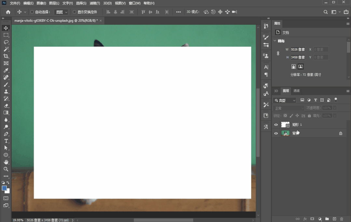The height and width of the screenshot is (222, 351).
Task: Set canvas to landscape orientation
Action: [301, 67]
